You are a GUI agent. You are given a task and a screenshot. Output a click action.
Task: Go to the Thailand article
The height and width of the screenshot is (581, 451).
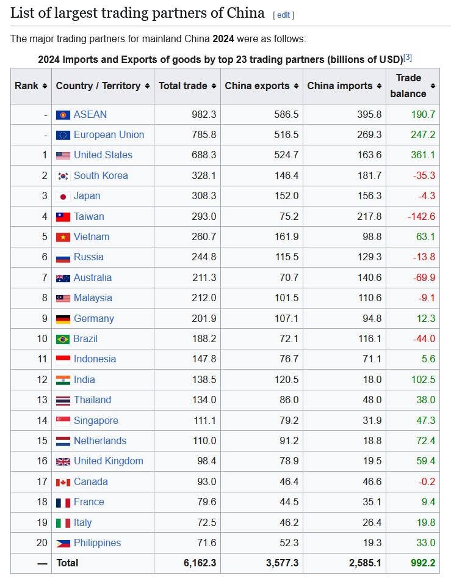pyautogui.click(x=93, y=400)
